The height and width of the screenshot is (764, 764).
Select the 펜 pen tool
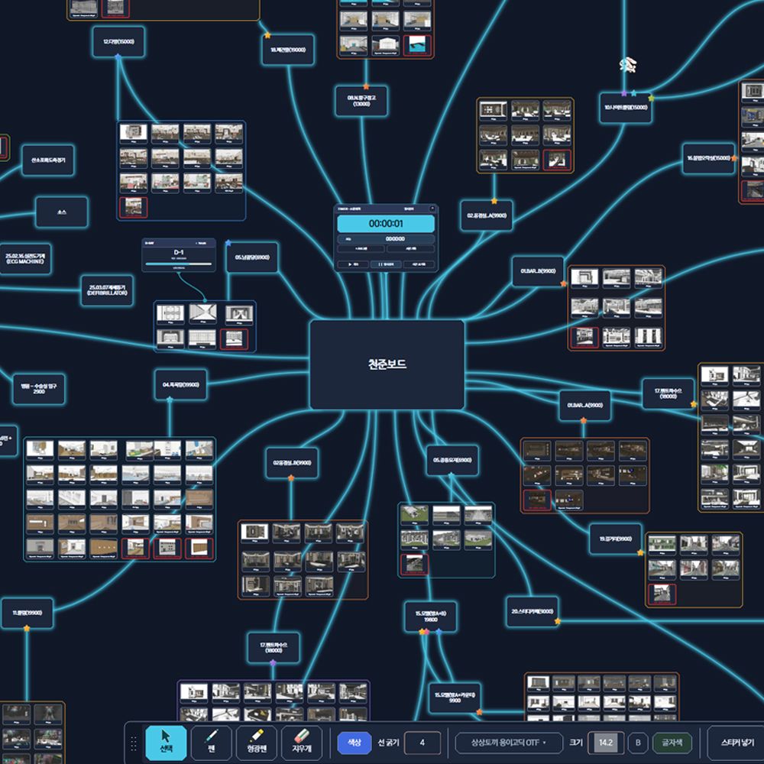coord(212,742)
